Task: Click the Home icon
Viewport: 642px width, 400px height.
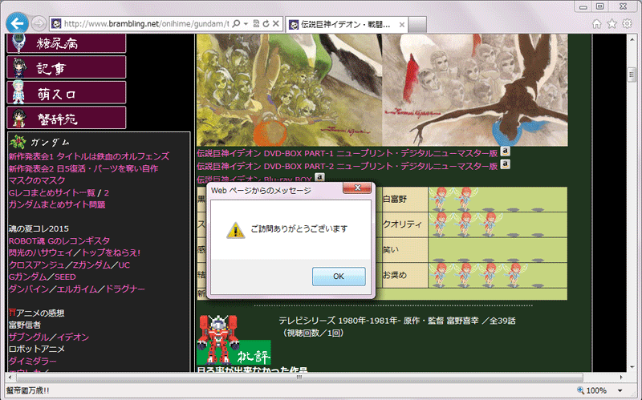Action: coord(596,24)
